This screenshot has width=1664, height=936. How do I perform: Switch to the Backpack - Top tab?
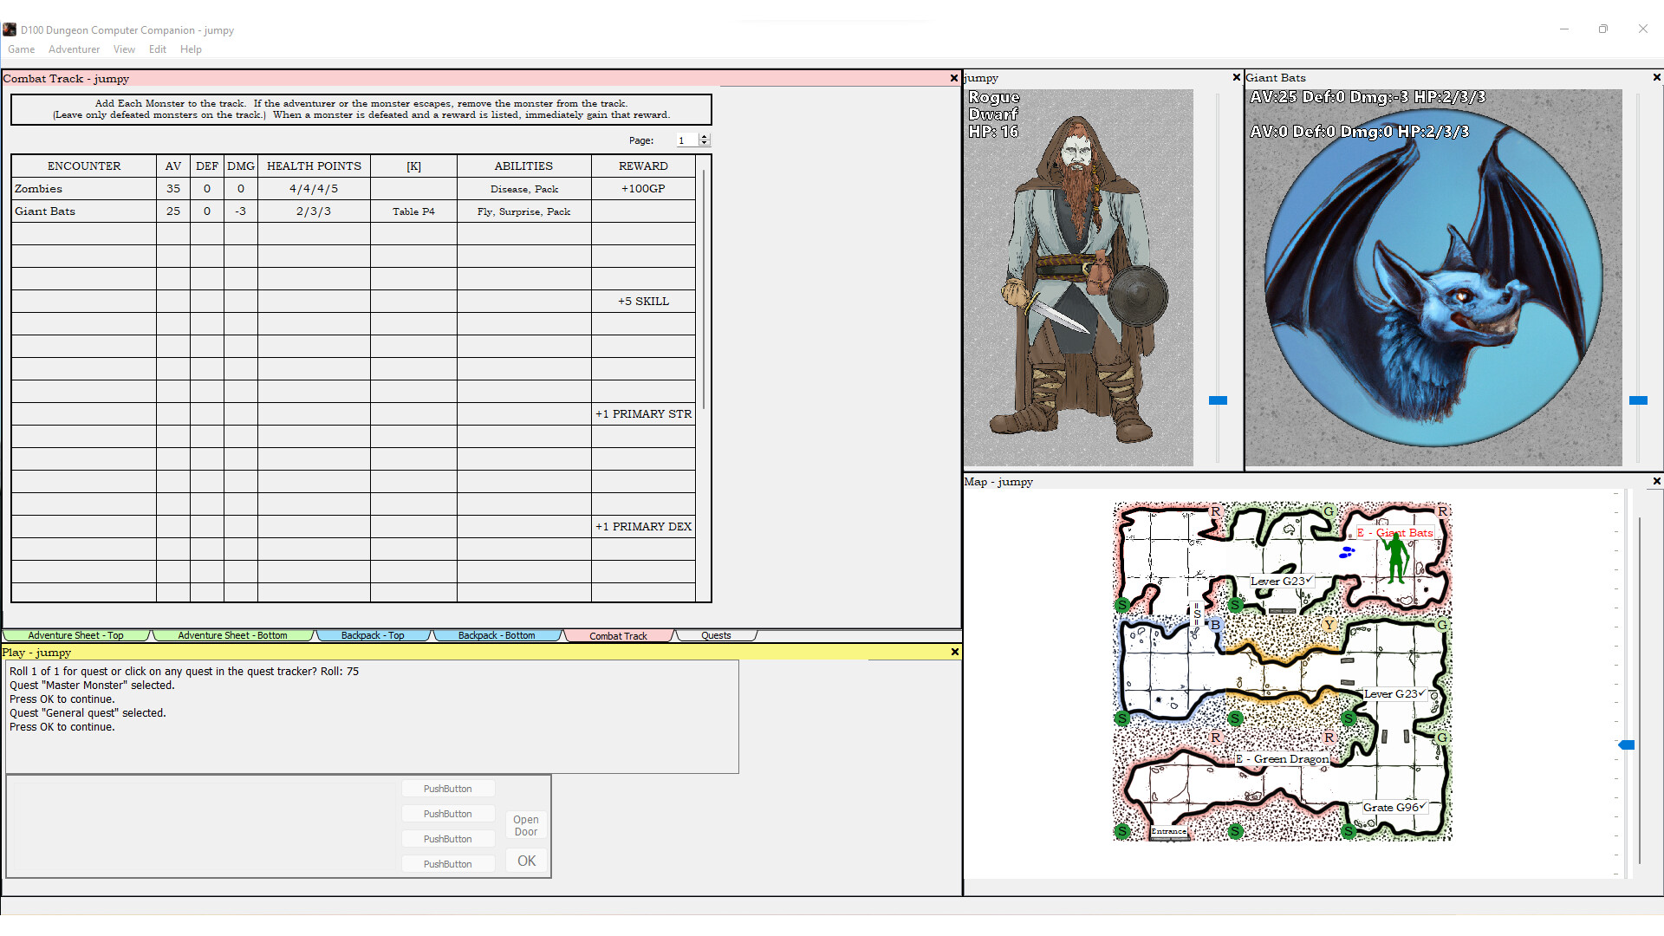[x=374, y=635]
